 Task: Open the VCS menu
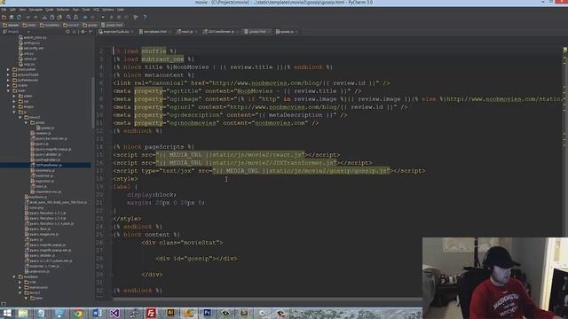point(96,10)
